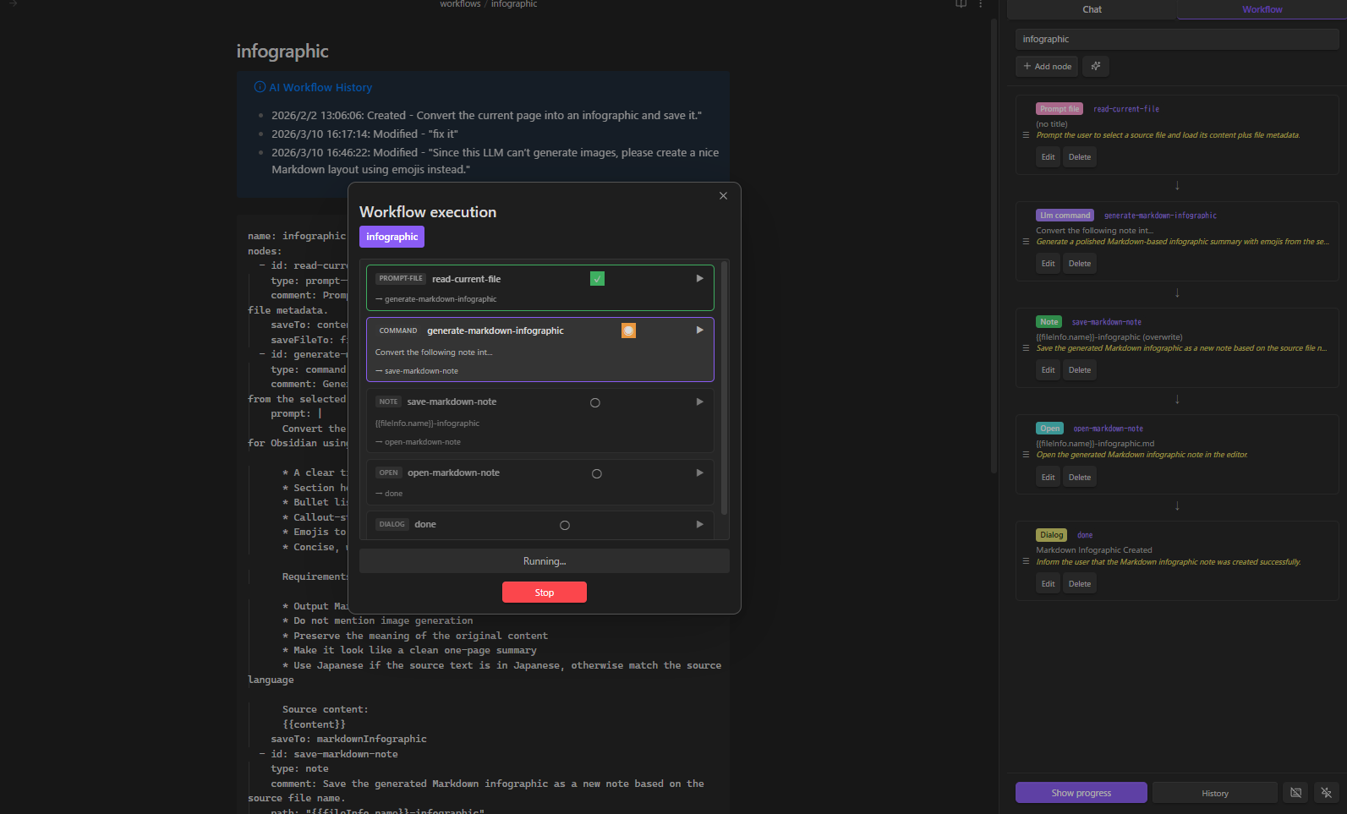The image size is (1347, 814).
Task: Click the save-markdown-note node id in sidebar
Action: [x=1106, y=322]
